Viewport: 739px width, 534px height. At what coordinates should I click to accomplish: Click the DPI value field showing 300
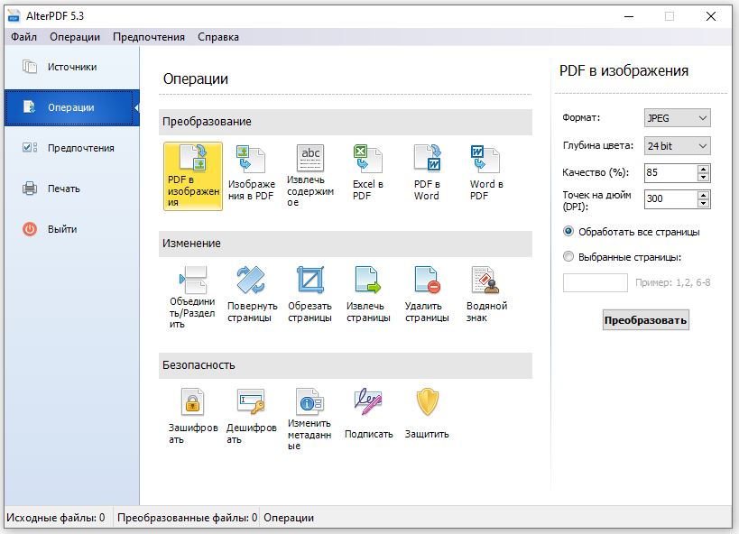click(670, 198)
